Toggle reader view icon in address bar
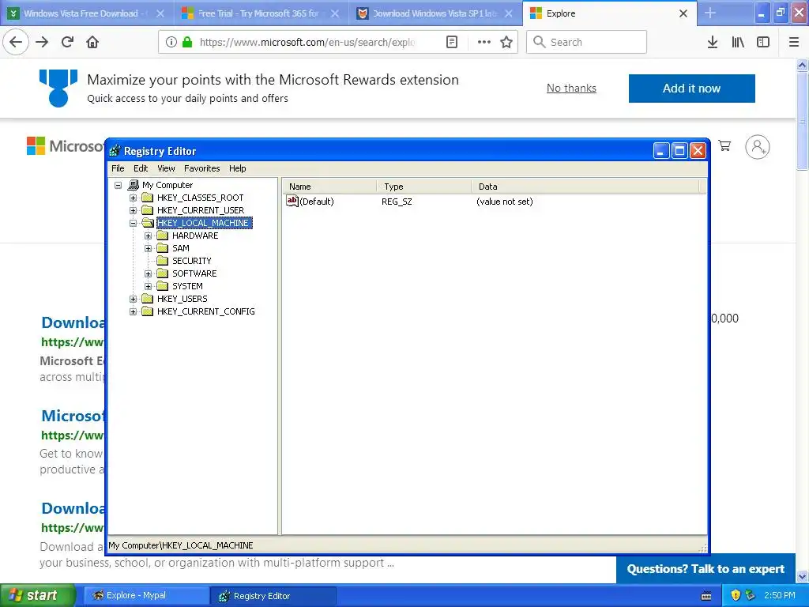This screenshot has height=607, width=809. (x=451, y=42)
